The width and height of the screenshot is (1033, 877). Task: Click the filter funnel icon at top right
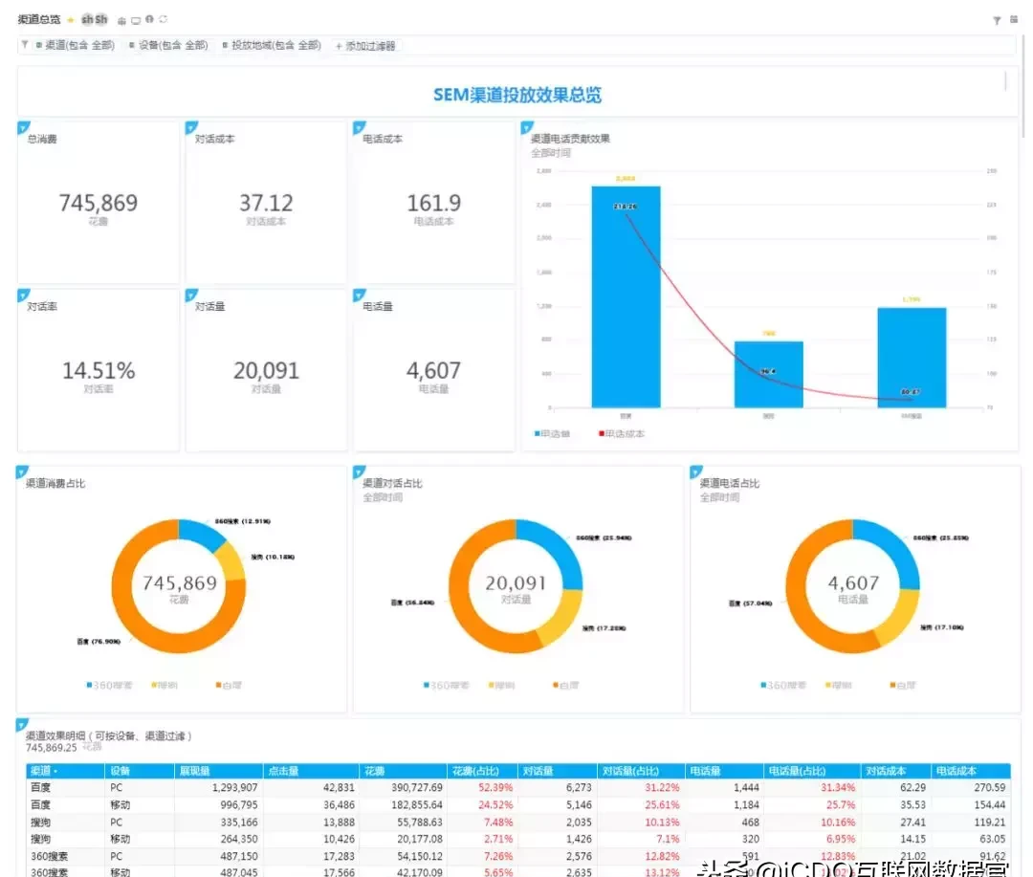click(997, 20)
